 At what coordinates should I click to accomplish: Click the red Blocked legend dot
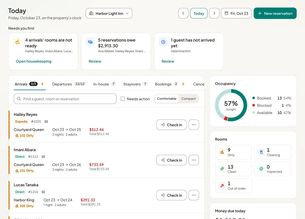click(254, 105)
